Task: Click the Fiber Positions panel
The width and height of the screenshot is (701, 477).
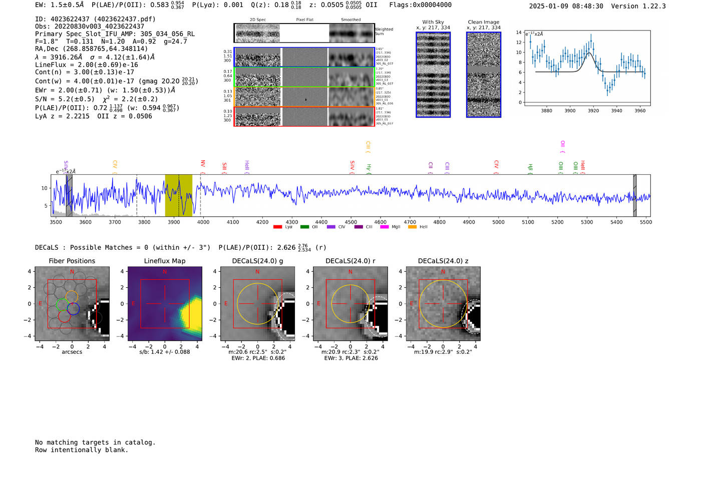Action: coord(72,304)
